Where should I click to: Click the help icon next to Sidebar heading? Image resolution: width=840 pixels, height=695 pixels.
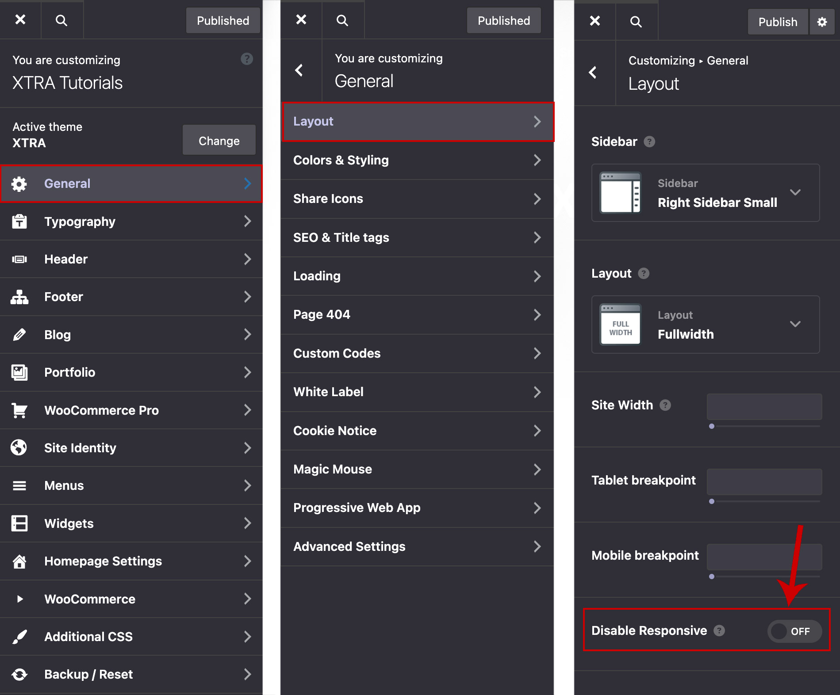(649, 142)
